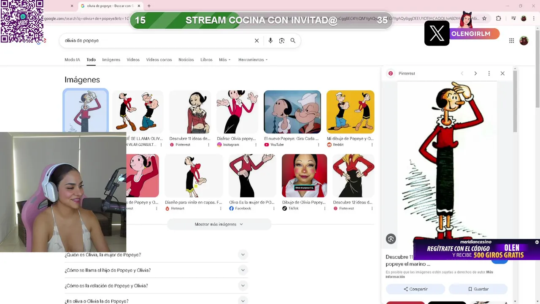Open the TikTok 'Dibujo de Olivia Popey...' thumbnail
The height and width of the screenshot is (304, 540).
click(304, 176)
